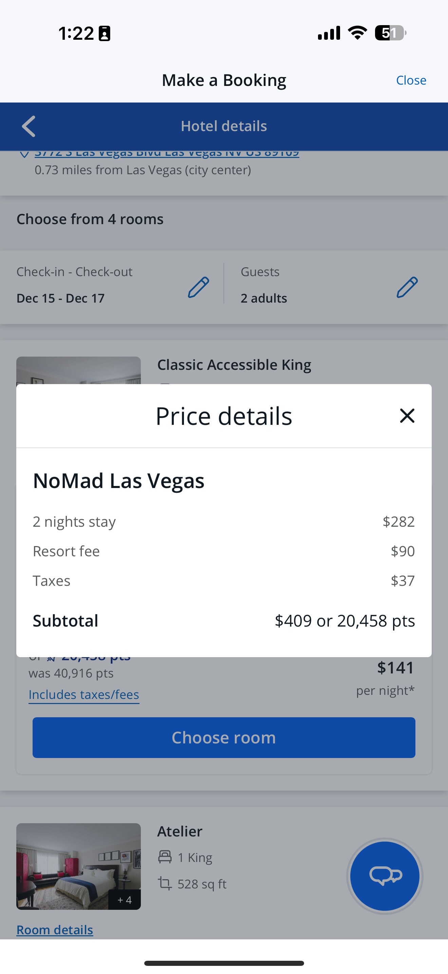Tap the back chevron in Hotel details header

tap(29, 126)
